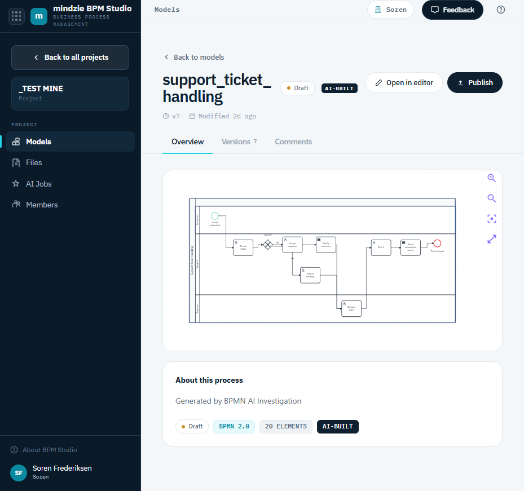Click the Soren organization building icon
Screen dimensions: 524x491
[x=378, y=10]
